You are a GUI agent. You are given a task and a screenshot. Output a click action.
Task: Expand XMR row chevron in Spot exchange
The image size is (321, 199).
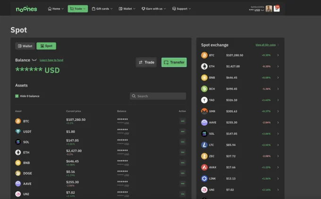278,111
